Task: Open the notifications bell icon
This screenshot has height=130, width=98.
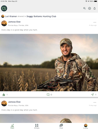Action: coord(94,8)
